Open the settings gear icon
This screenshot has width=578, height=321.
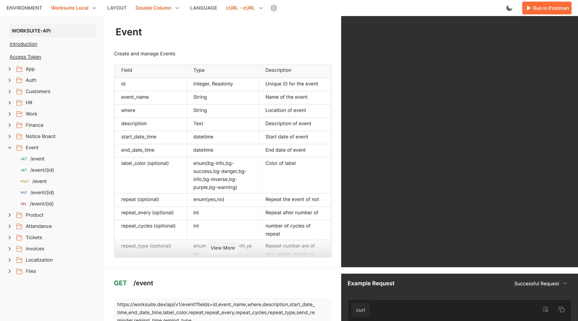coord(274,8)
